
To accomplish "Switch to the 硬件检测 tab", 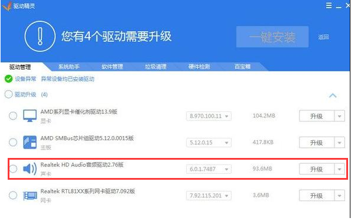I will 199,67.
